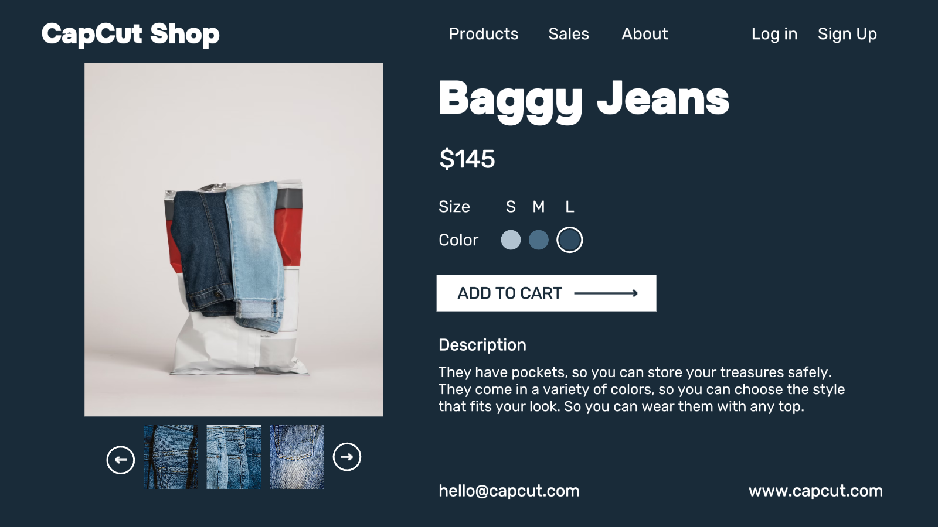938x527 pixels.
Task: Click the Log in link
Action: tap(774, 34)
